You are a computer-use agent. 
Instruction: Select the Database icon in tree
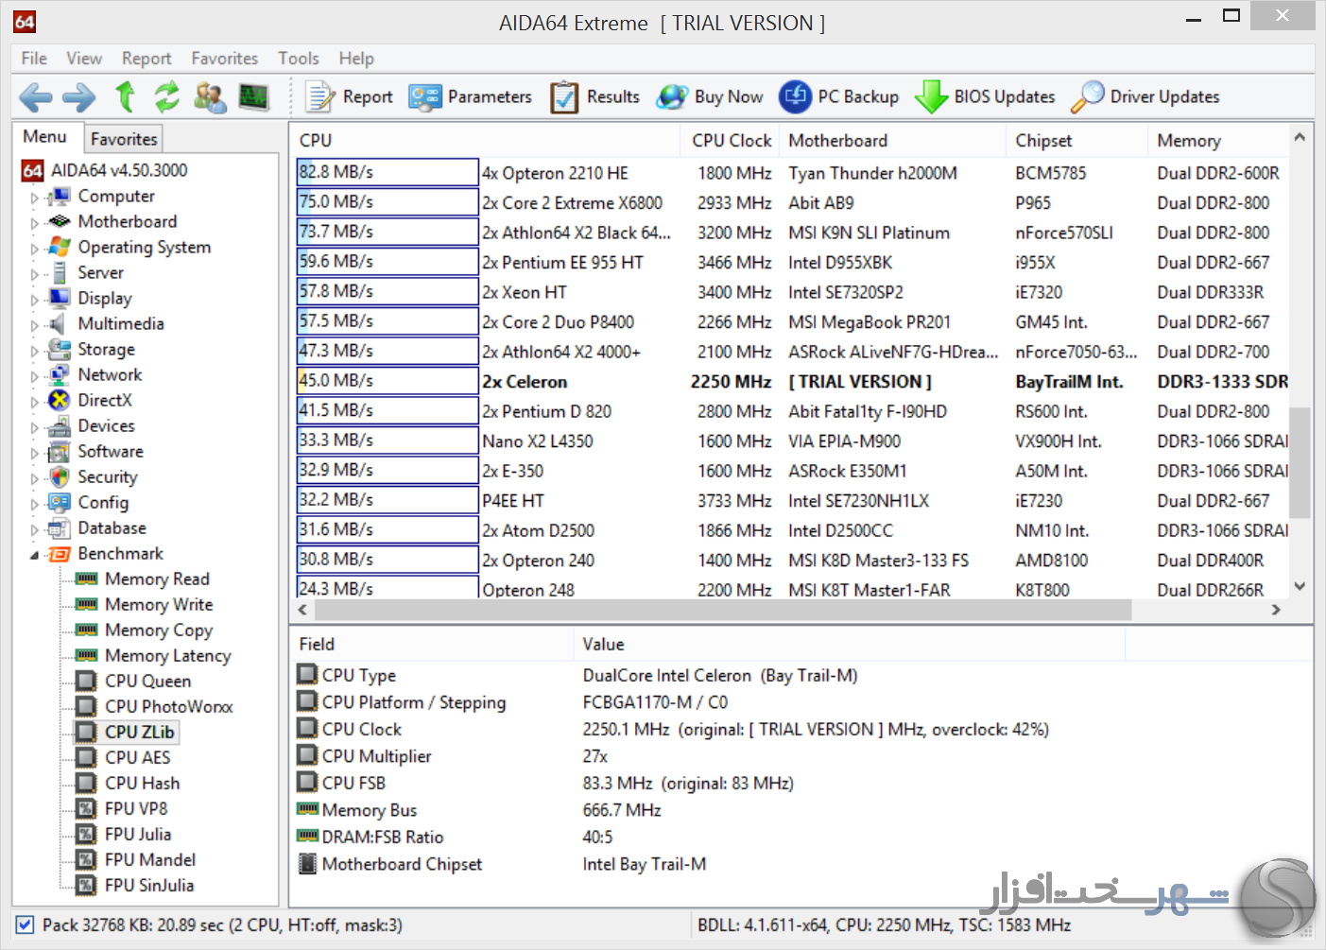(60, 527)
